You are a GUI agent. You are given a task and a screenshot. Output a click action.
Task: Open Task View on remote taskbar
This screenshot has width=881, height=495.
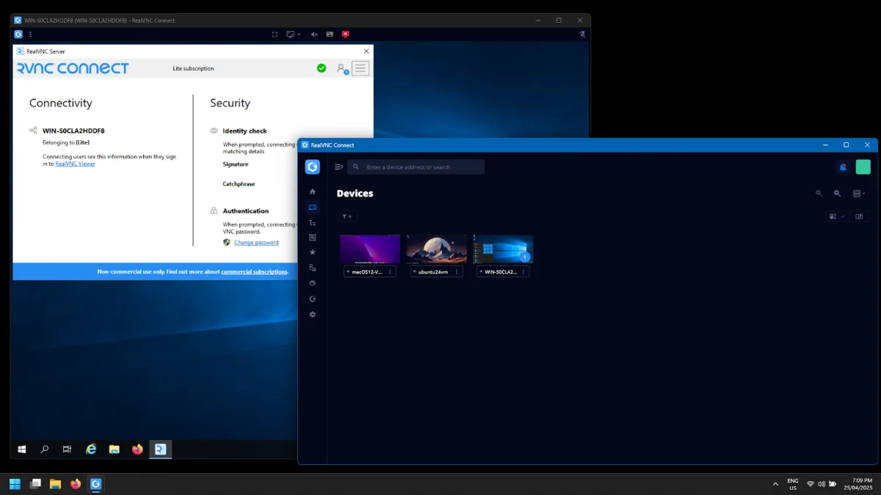[x=67, y=450]
